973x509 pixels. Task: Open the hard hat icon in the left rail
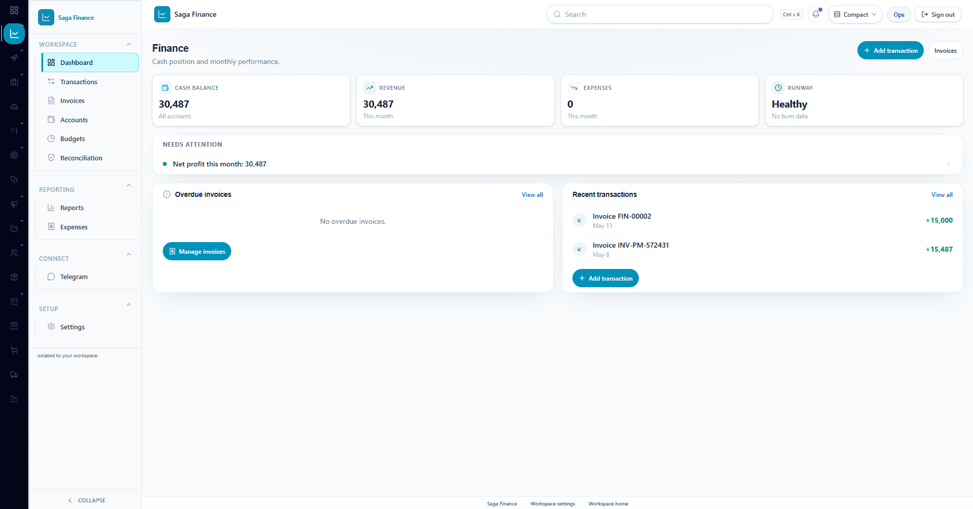tap(14, 106)
